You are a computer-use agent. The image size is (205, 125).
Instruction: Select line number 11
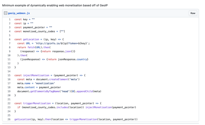(9, 59)
